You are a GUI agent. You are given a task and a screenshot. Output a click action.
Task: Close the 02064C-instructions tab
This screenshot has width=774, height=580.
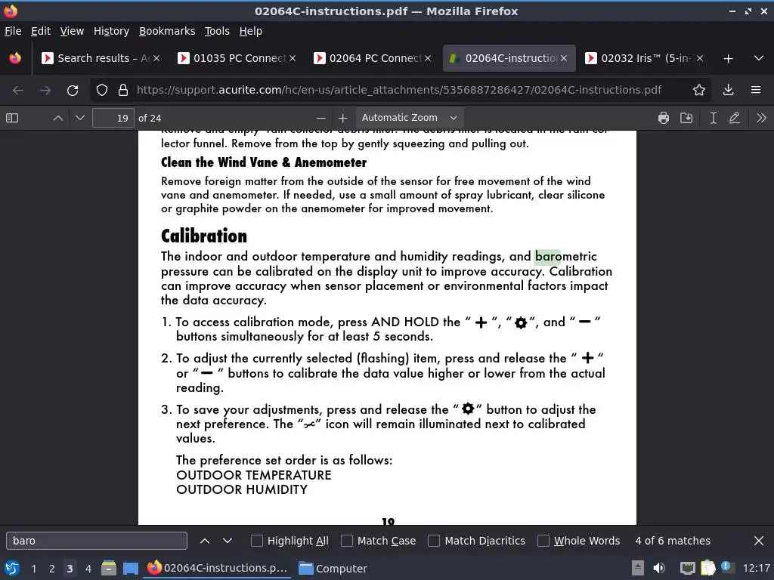564,58
